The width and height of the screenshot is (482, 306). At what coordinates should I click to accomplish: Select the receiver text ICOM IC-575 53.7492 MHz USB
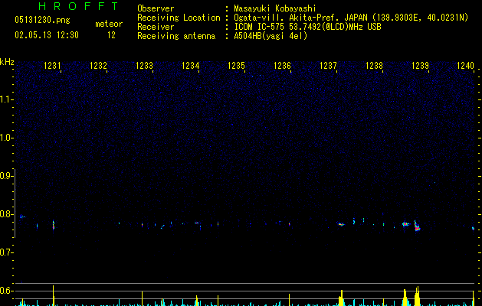coord(307,27)
